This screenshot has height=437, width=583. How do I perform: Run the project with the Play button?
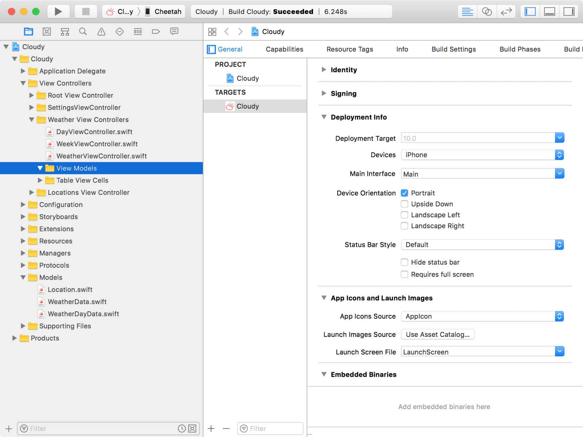(x=58, y=12)
